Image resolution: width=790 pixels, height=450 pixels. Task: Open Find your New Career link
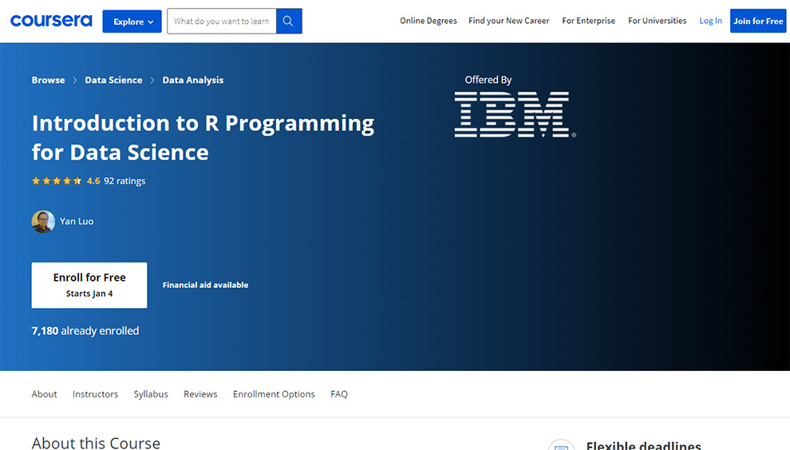click(509, 21)
